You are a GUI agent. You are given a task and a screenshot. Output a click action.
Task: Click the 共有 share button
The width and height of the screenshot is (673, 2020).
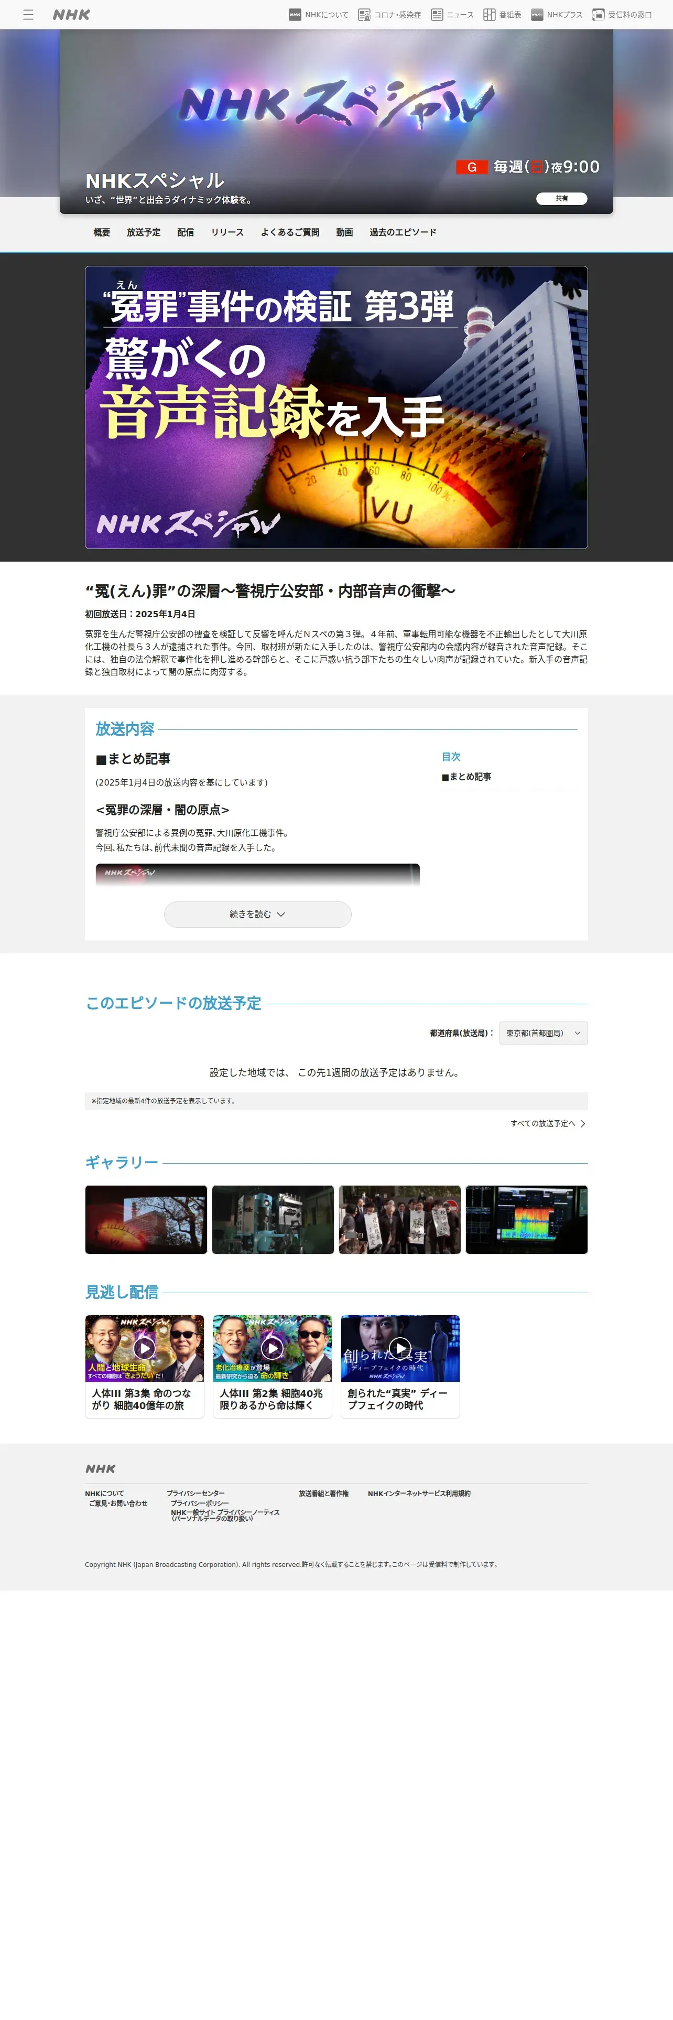(x=562, y=198)
